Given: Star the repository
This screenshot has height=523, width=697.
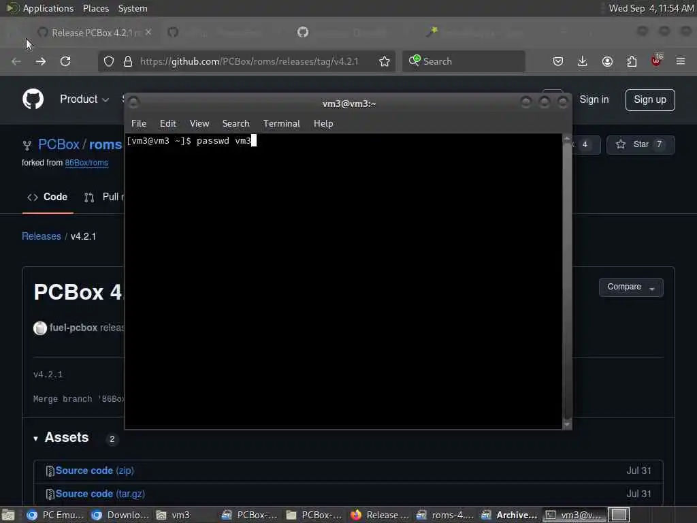Looking at the screenshot, I should point(641,144).
